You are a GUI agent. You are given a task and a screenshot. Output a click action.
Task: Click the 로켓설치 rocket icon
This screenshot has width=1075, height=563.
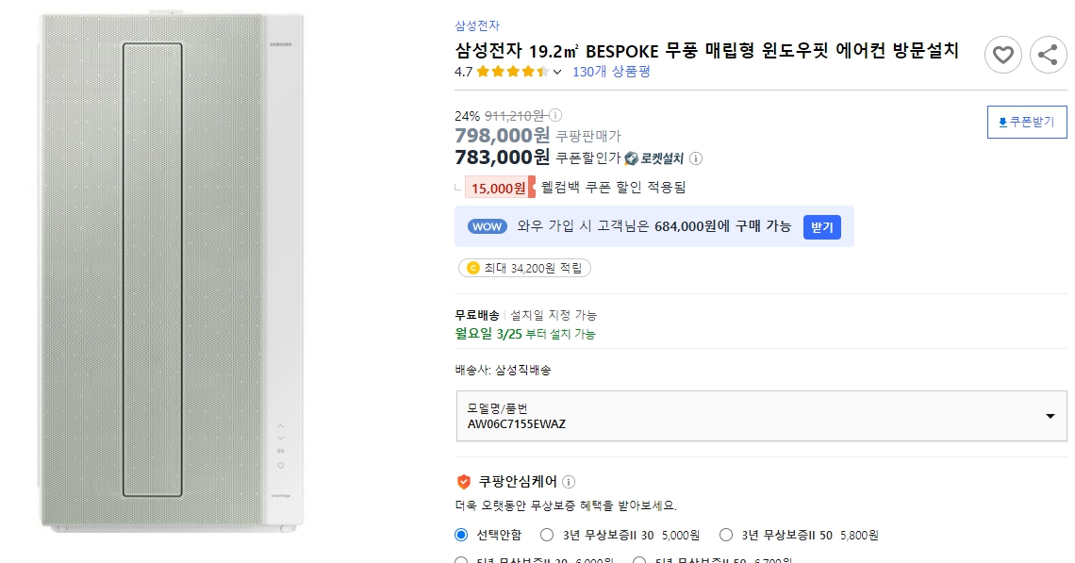[x=630, y=157]
